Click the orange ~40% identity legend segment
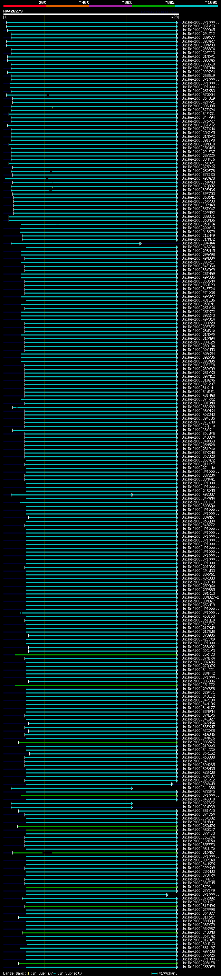Viewport: 221px width, 976px height. point(68,7)
